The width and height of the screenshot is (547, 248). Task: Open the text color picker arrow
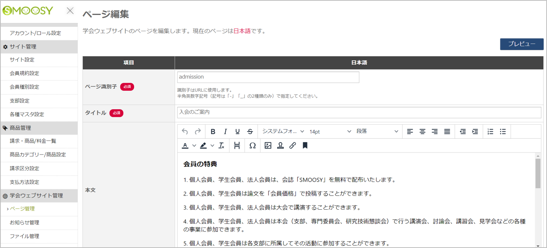[x=194, y=146]
